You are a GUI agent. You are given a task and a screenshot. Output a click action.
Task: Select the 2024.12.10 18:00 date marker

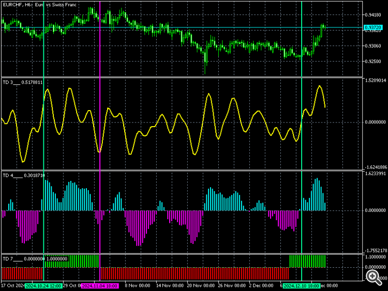[x=302, y=285]
